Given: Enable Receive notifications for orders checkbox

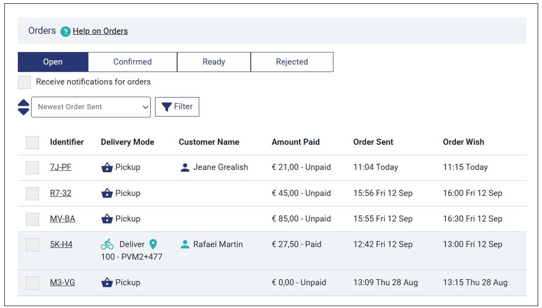Looking at the screenshot, I should pos(25,82).
